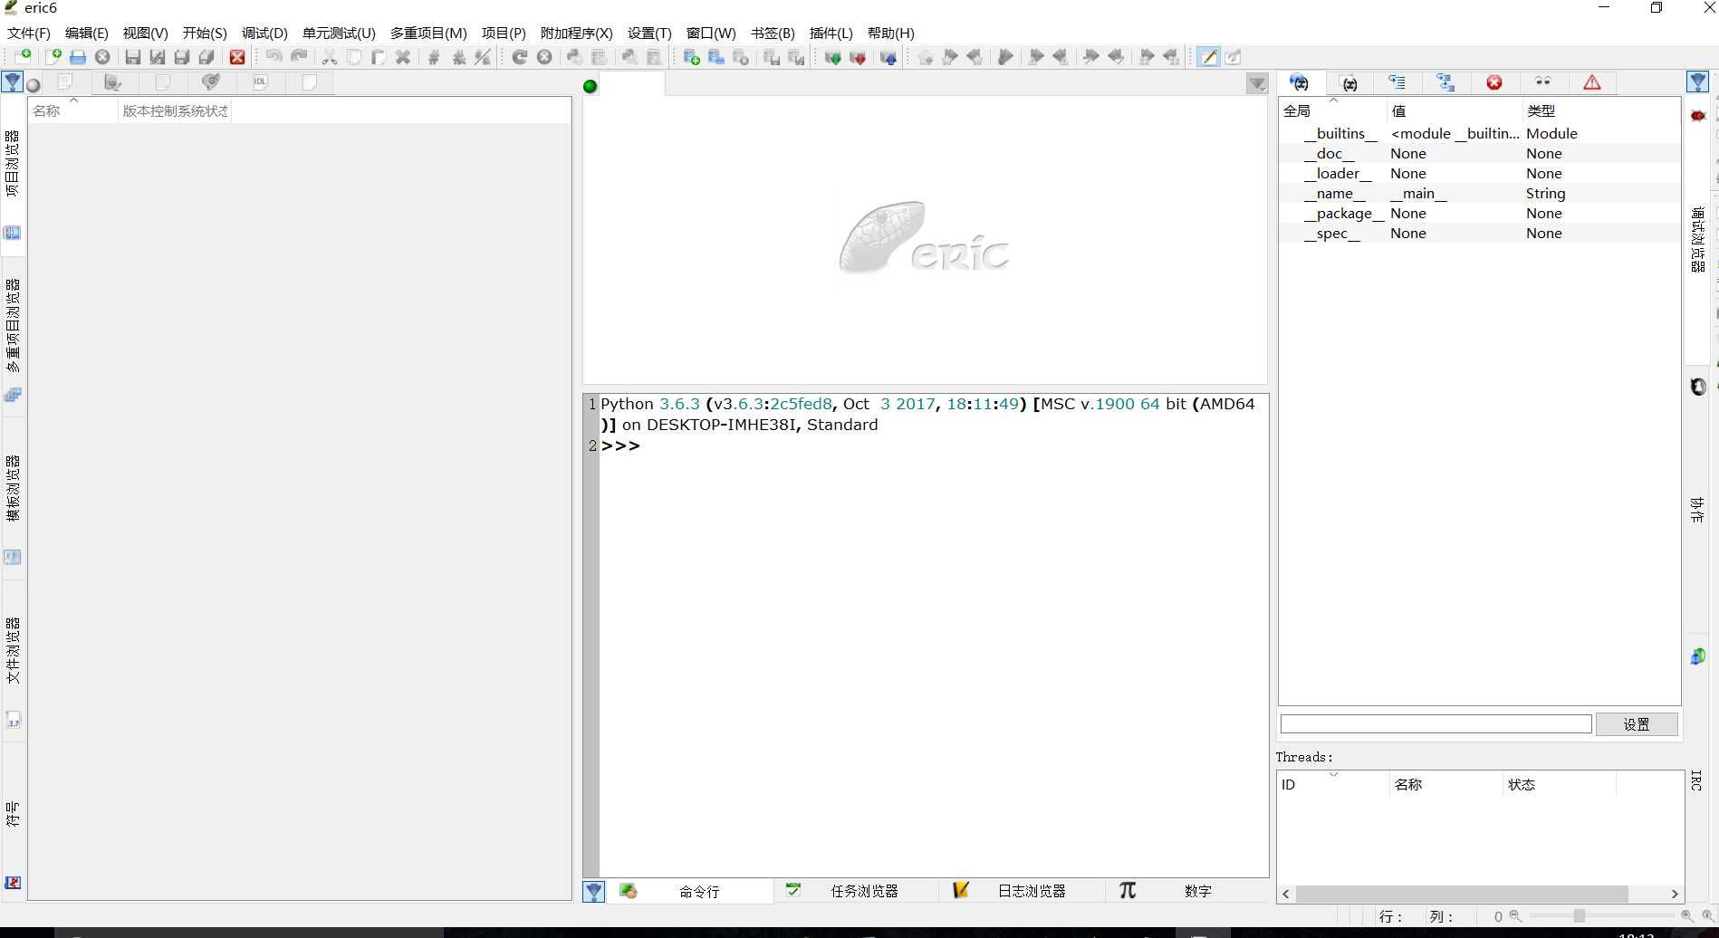
Task: Toggle the Edit profile pencil button
Action: pyautogui.click(x=1208, y=57)
